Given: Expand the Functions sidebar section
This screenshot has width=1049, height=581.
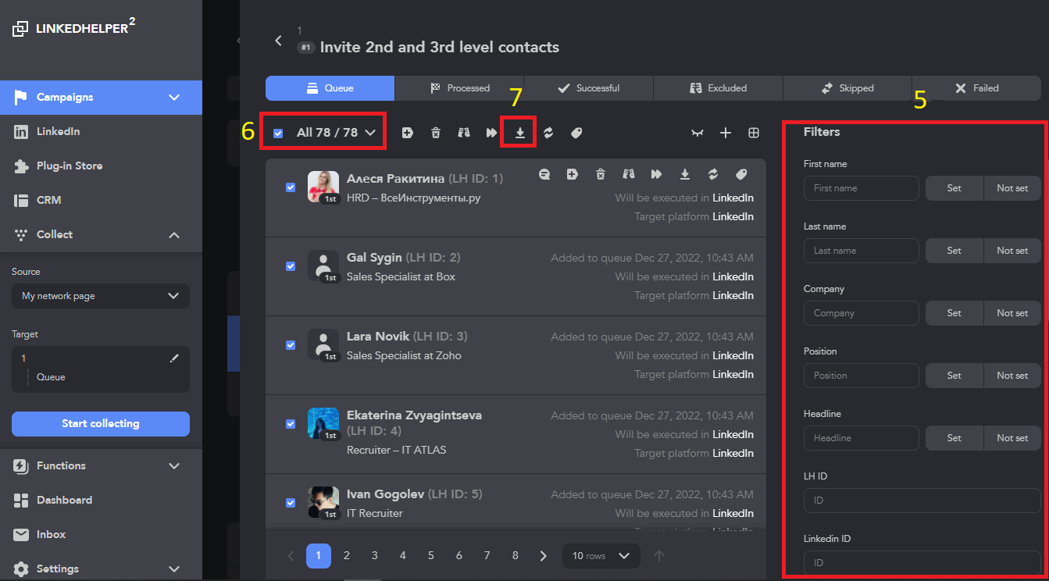Looking at the screenshot, I should pyautogui.click(x=174, y=466).
